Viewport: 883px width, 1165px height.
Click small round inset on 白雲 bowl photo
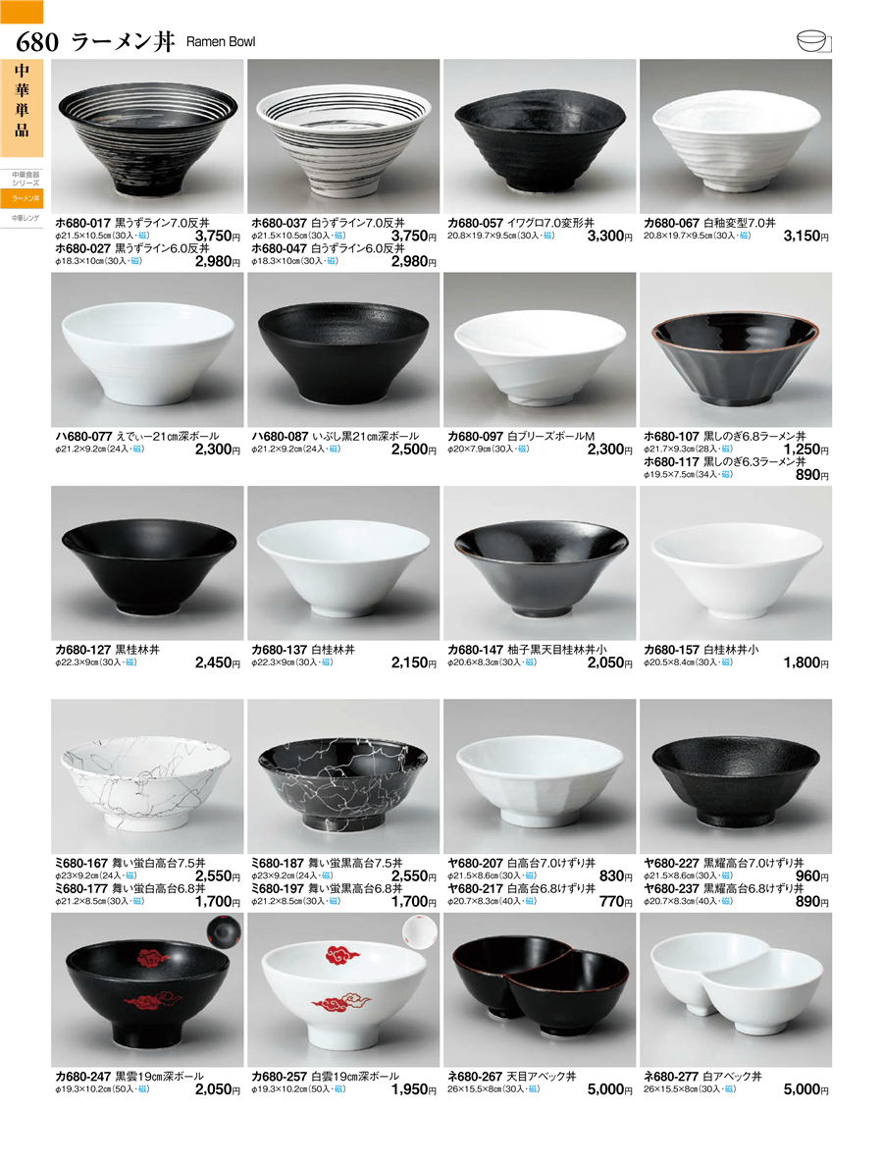coord(420,931)
